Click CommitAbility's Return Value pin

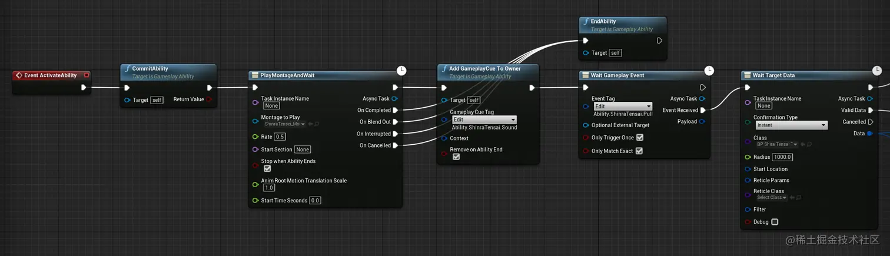(x=210, y=99)
